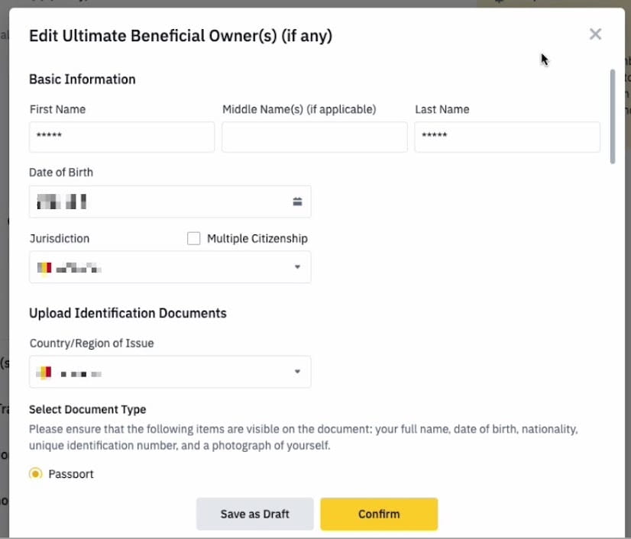Screen dimensions: 631x539
Task: Tick the Multiple Citizenship checkbox
Action: pos(194,238)
